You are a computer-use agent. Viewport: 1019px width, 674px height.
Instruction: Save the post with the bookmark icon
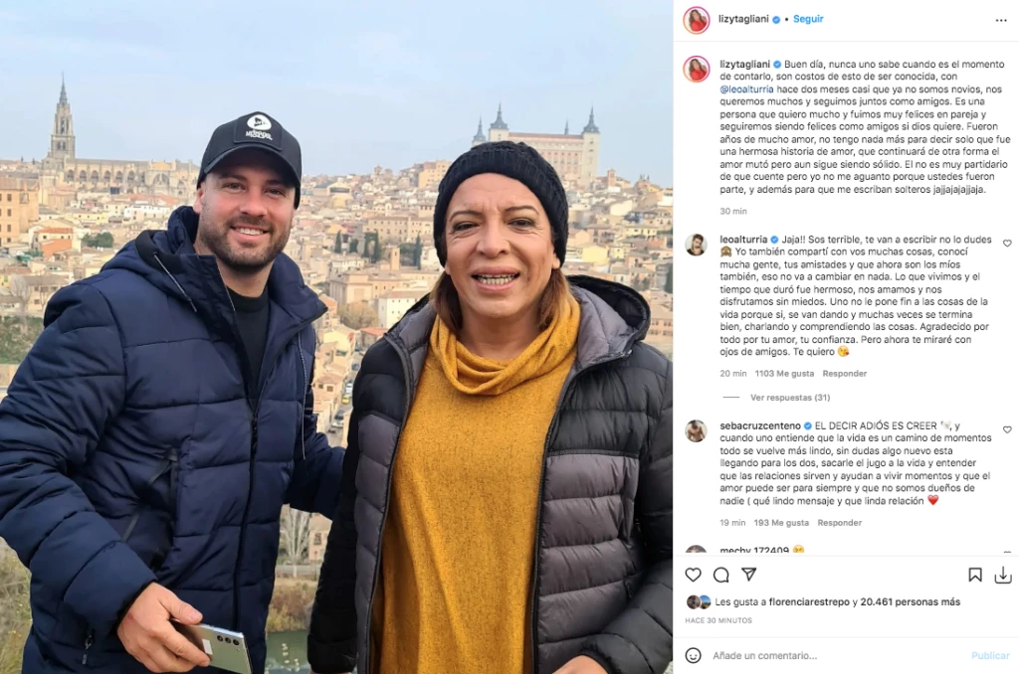(x=975, y=575)
